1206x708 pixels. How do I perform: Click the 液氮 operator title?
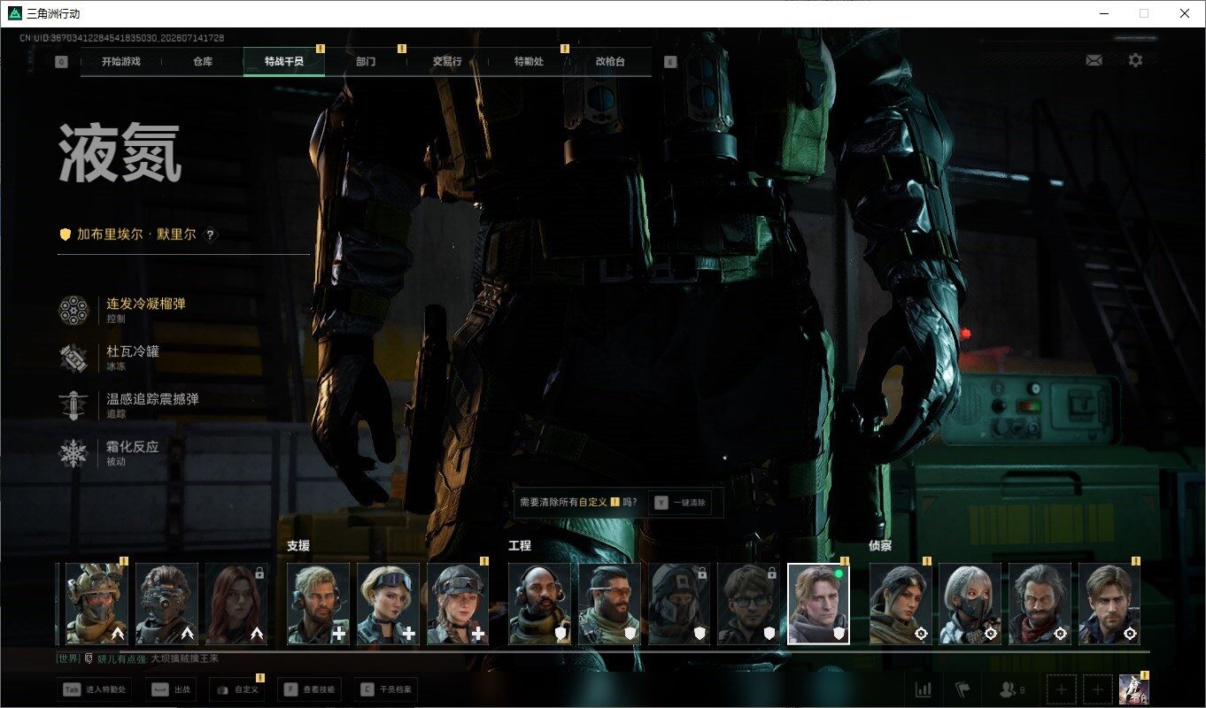click(x=120, y=154)
